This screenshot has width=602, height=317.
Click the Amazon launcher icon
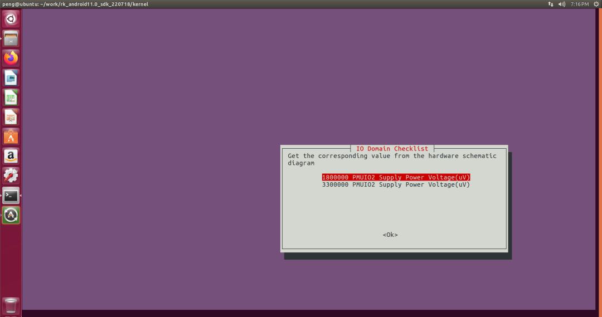pyautogui.click(x=11, y=156)
